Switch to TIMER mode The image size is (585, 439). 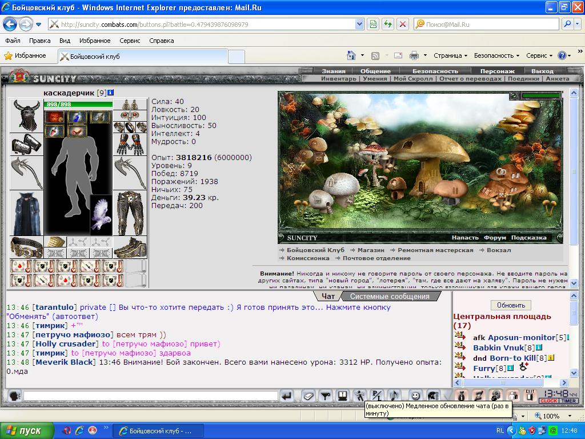point(568,401)
